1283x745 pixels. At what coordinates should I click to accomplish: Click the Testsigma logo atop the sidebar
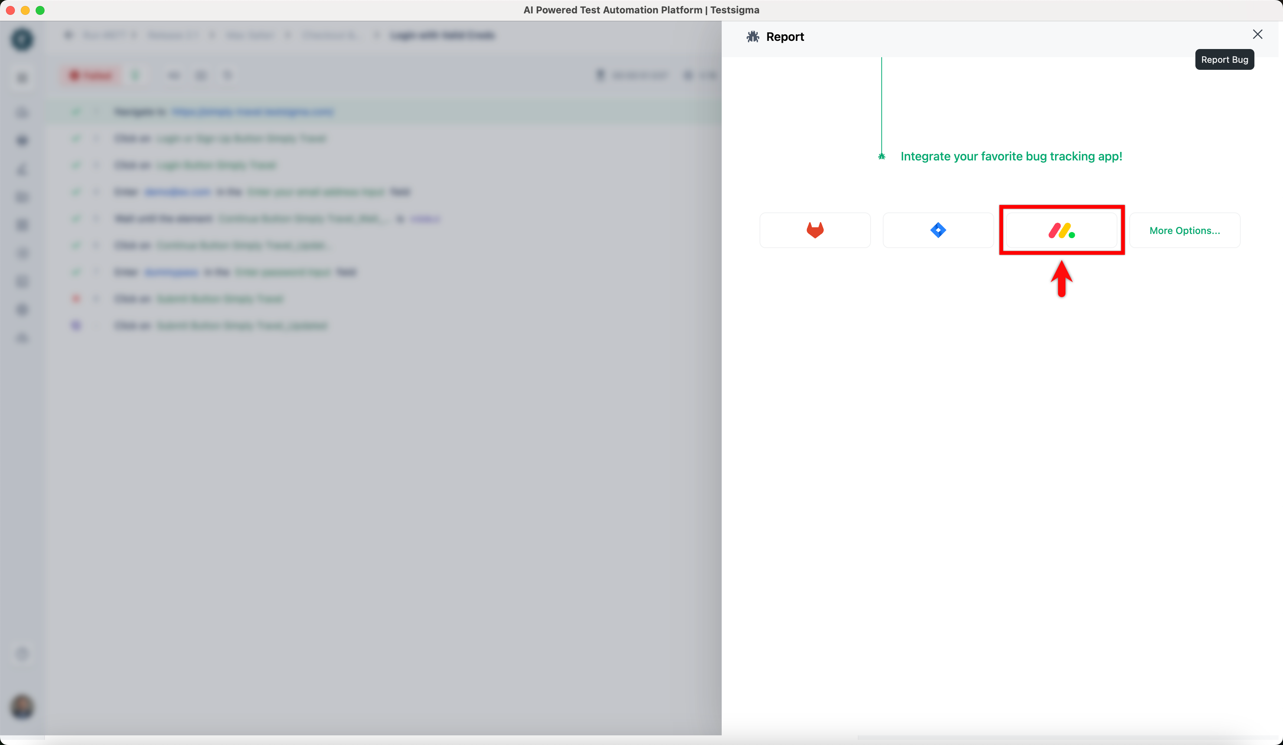click(x=22, y=39)
